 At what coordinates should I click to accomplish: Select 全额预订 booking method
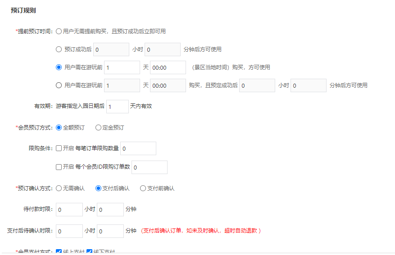pyautogui.click(x=59, y=128)
